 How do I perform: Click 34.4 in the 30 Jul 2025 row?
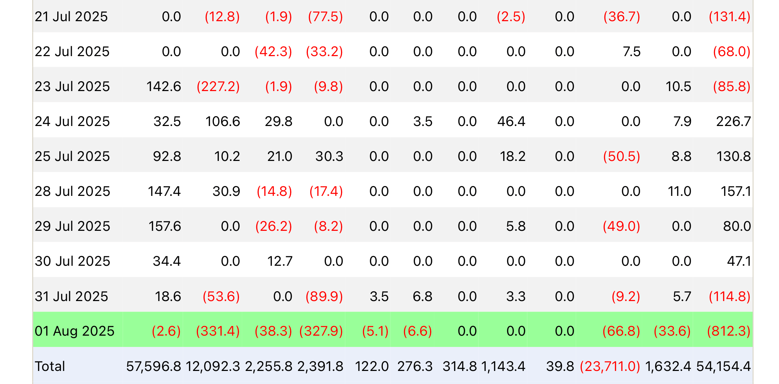(x=167, y=261)
